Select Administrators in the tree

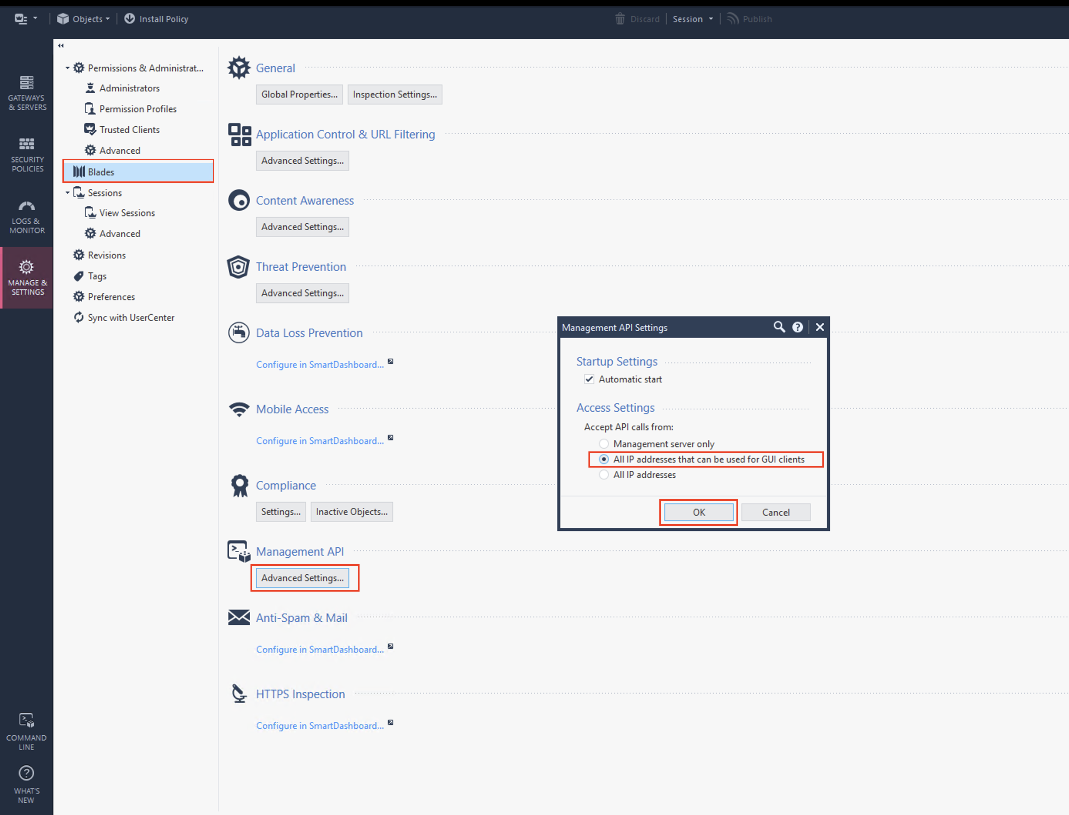(129, 88)
